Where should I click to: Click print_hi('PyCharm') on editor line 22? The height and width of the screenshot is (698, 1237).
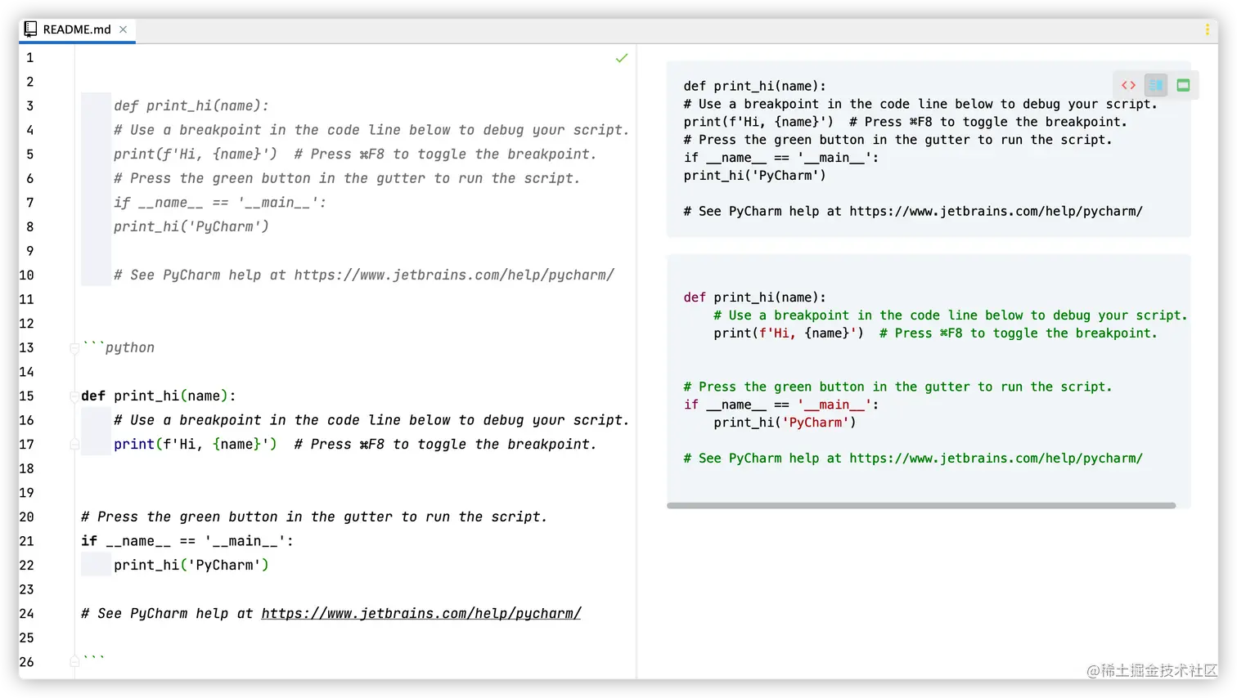click(191, 566)
